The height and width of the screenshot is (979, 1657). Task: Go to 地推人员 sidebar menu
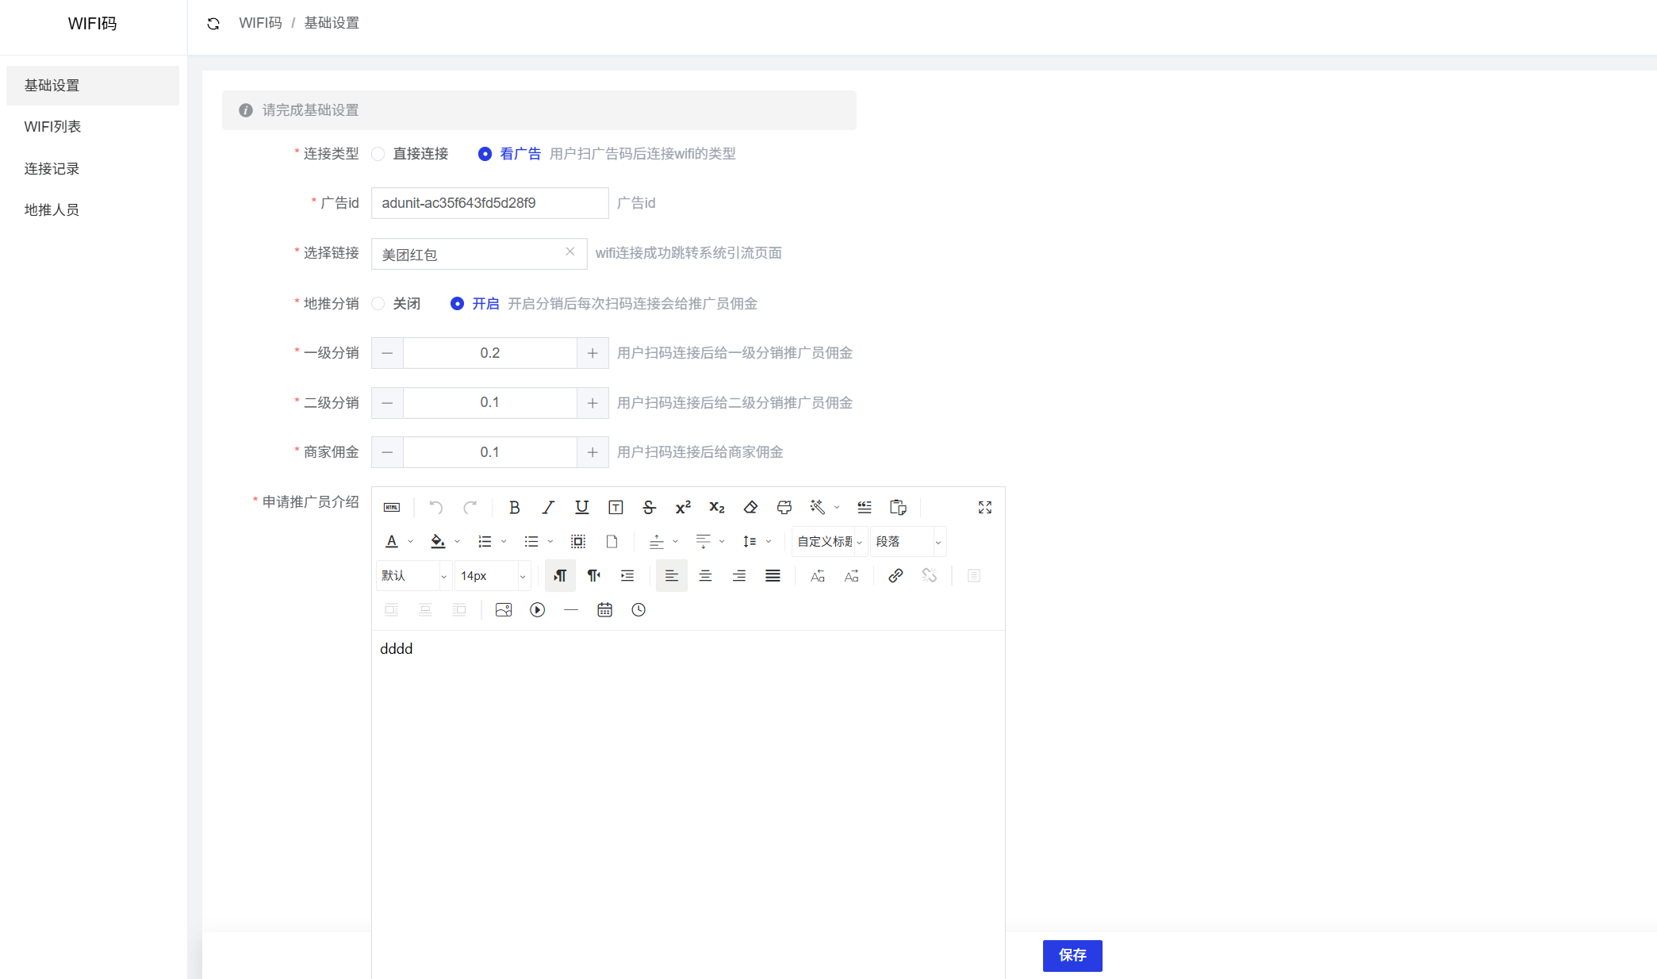point(52,210)
